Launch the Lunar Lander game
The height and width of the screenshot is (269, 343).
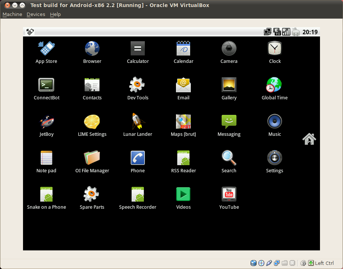coord(138,125)
